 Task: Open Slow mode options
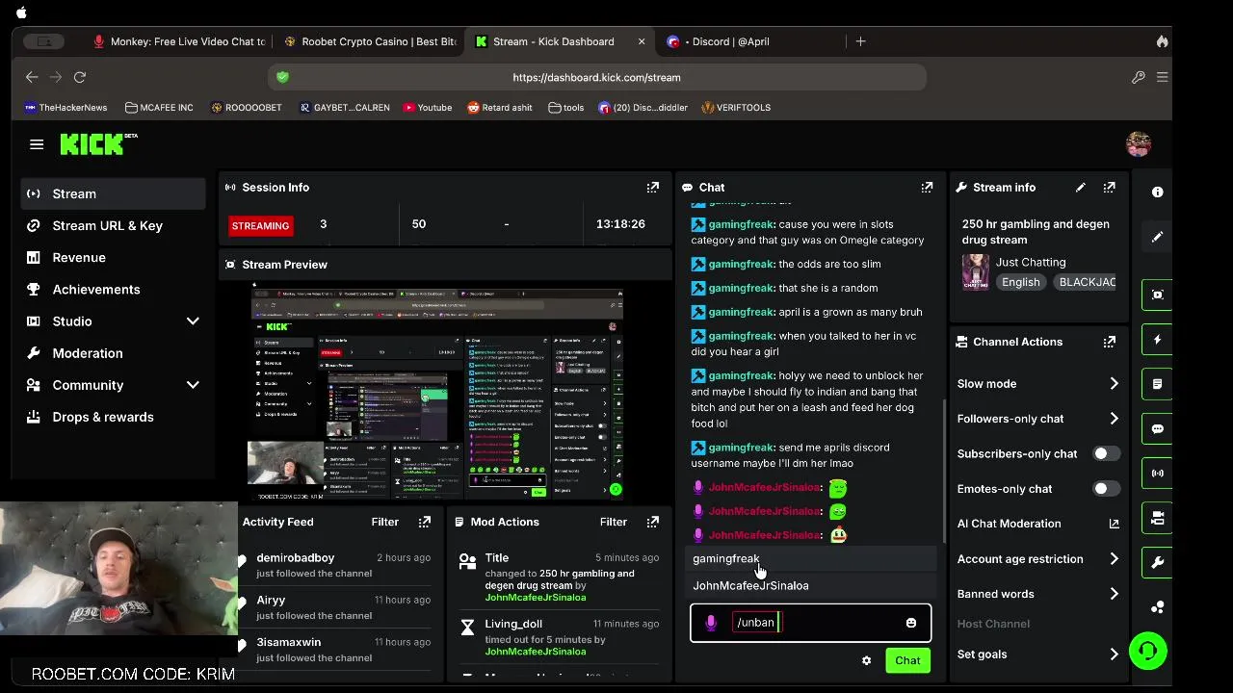click(x=1037, y=384)
